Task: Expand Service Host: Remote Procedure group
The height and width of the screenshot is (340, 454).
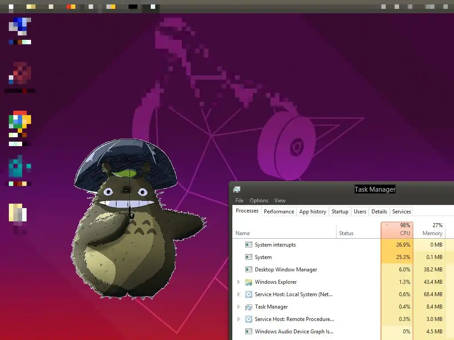Action: 239,319
